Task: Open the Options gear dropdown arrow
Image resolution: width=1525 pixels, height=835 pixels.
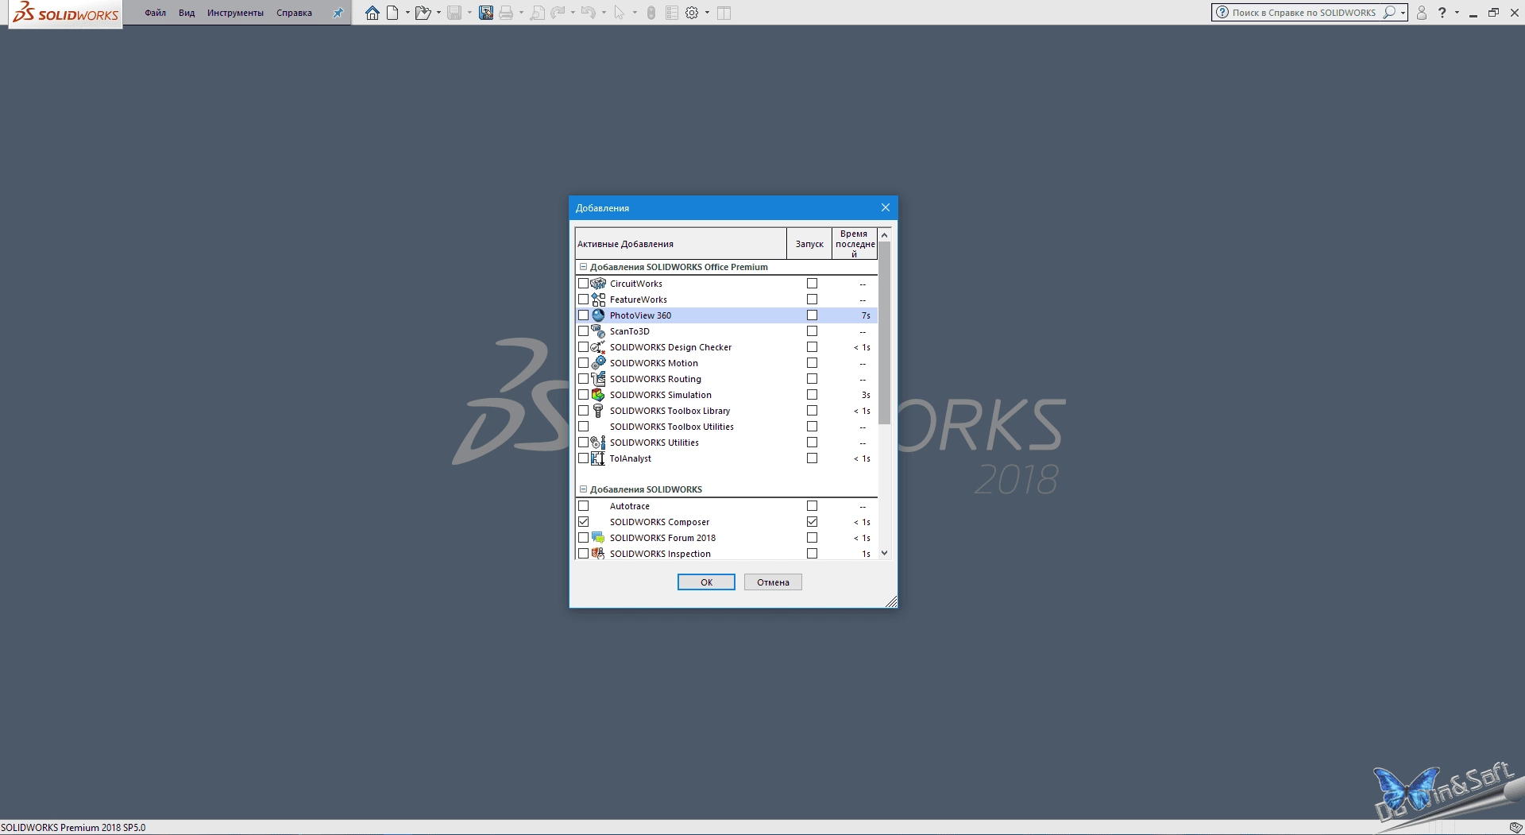Action: [707, 13]
